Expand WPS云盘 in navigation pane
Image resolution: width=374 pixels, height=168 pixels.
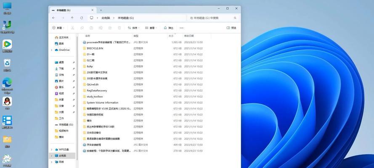click(x=51, y=150)
